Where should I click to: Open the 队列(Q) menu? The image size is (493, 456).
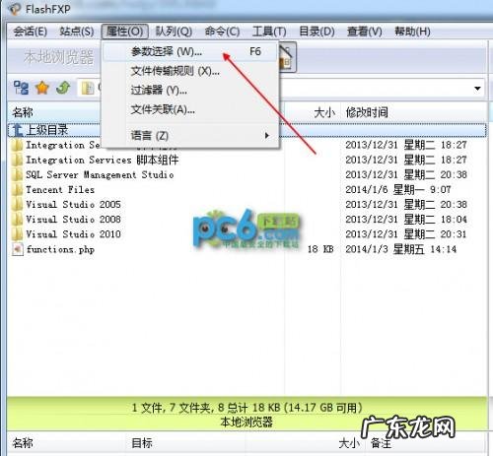click(x=174, y=32)
